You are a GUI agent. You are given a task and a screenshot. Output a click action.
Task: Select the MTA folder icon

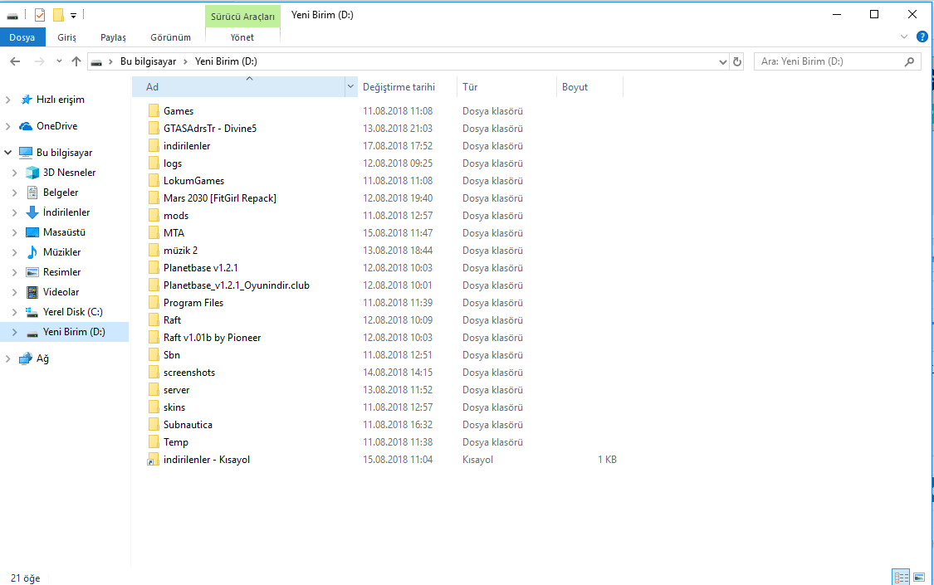click(154, 232)
